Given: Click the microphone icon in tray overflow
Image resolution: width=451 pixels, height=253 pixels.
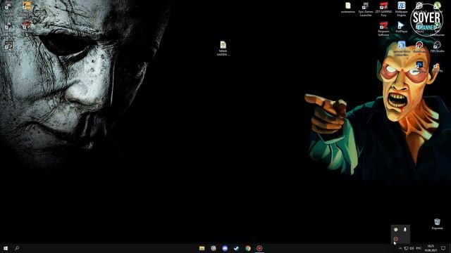Looking at the screenshot, I should 405,230.
